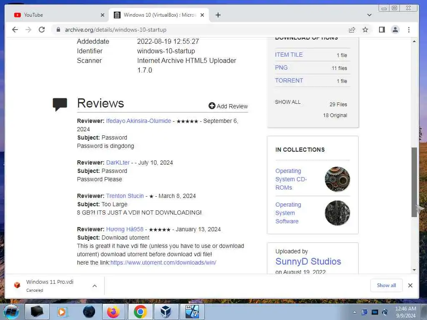
Task: Click the page scrollbar up arrow
Action: pos(414,41)
